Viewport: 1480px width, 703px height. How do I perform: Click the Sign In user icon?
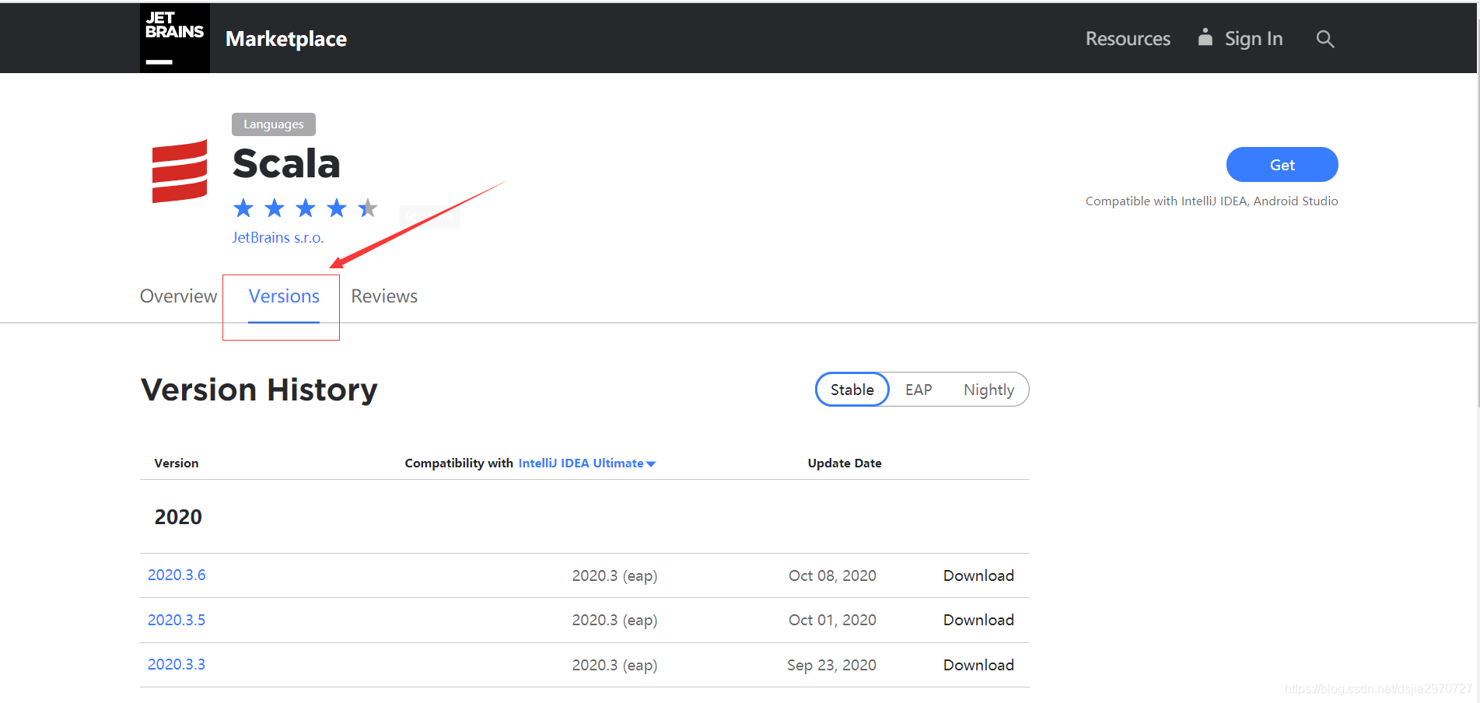click(x=1205, y=37)
